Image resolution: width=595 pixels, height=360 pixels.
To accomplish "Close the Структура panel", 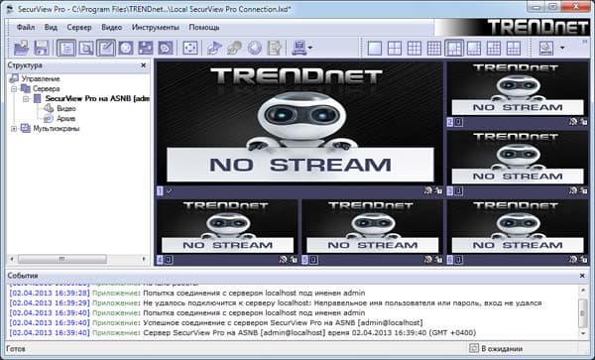I will coord(144,65).
